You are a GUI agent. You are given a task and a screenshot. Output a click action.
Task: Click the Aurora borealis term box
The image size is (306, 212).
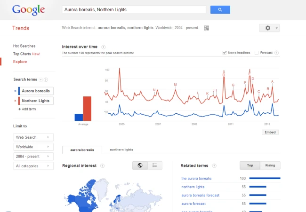click(36, 91)
